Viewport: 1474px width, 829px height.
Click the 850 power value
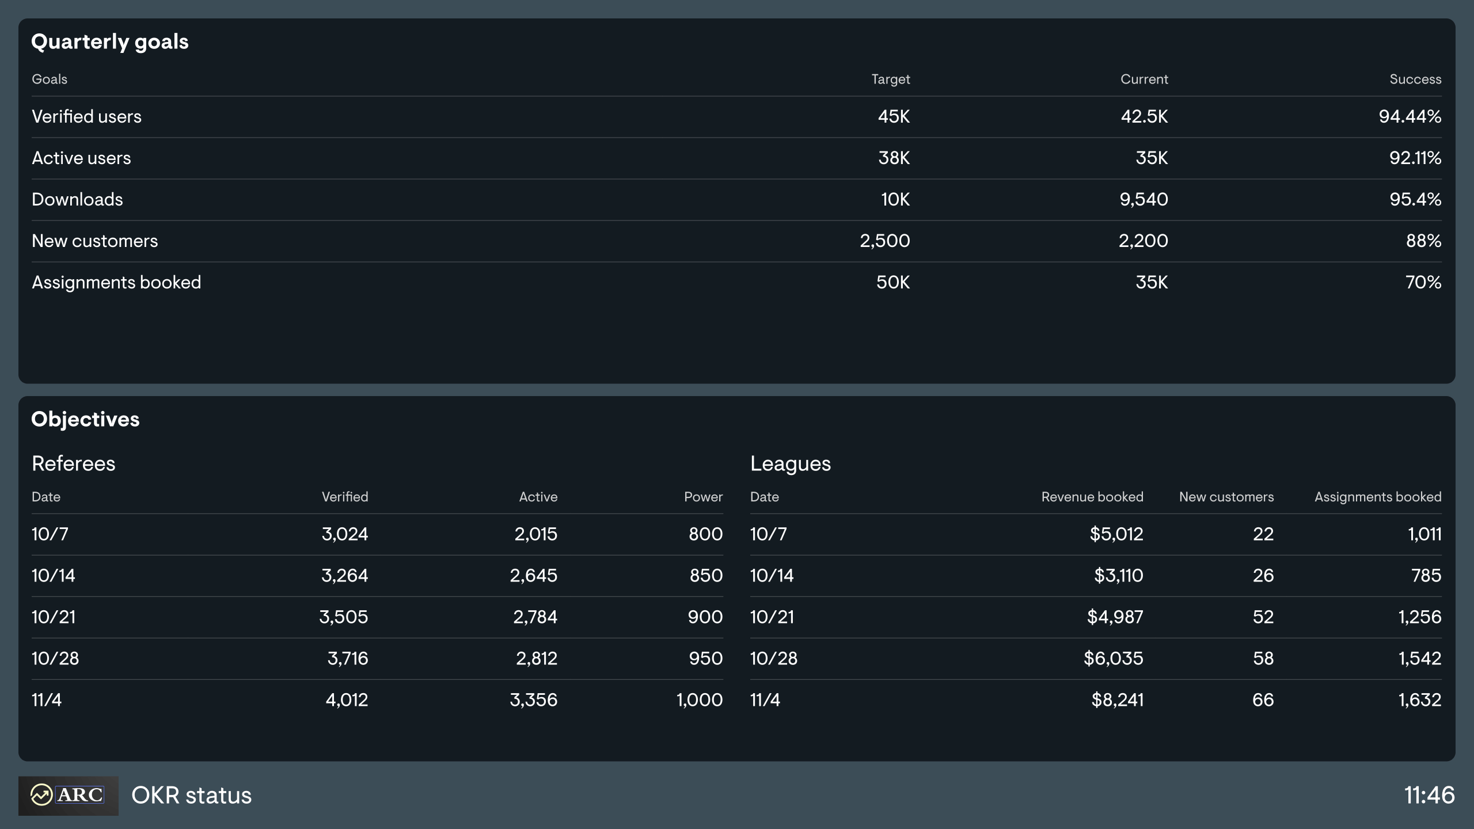click(706, 575)
